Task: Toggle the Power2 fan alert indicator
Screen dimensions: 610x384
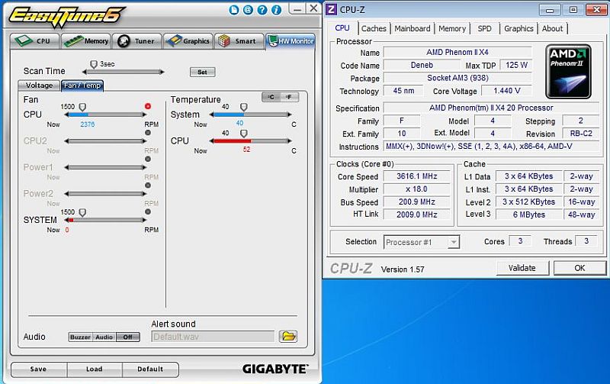Action: point(148,186)
